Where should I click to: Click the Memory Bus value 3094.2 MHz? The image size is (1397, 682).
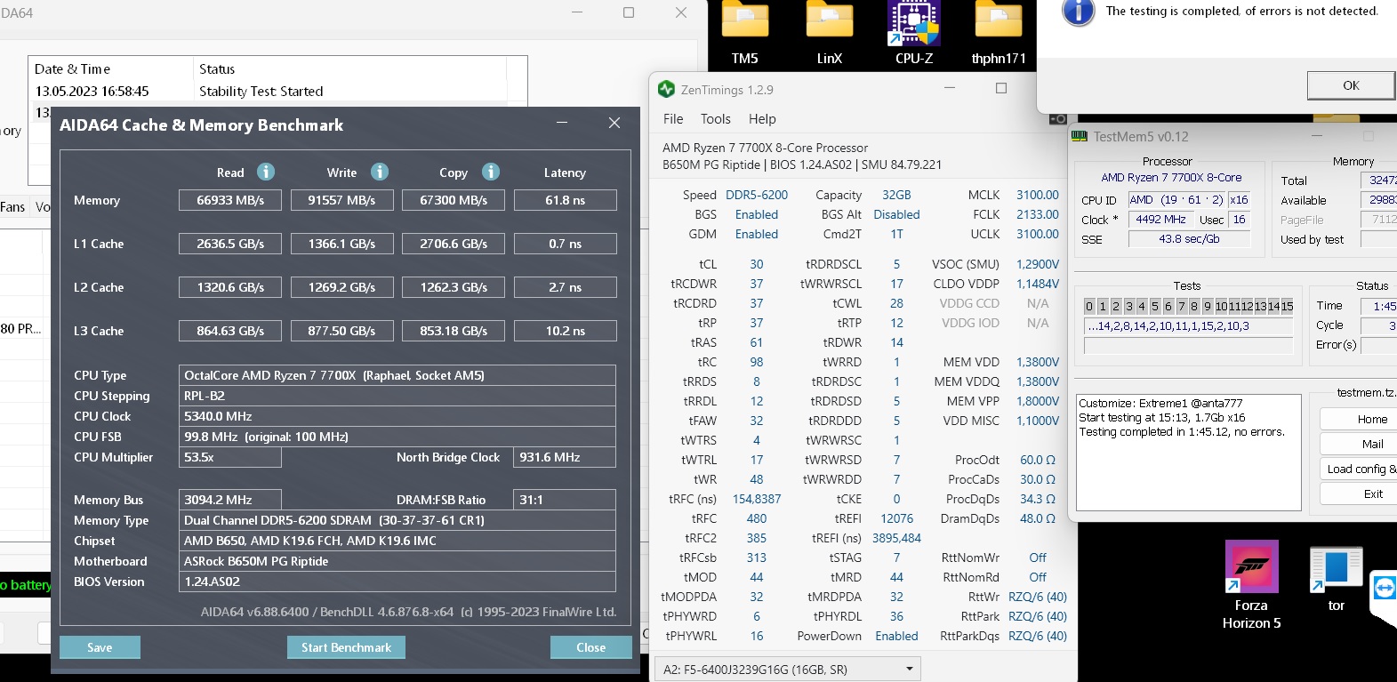click(230, 500)
